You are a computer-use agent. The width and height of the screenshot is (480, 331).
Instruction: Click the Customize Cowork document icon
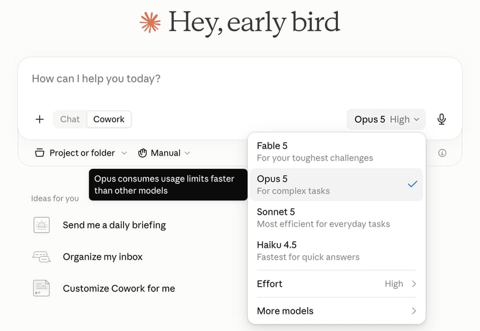point(41,288)
